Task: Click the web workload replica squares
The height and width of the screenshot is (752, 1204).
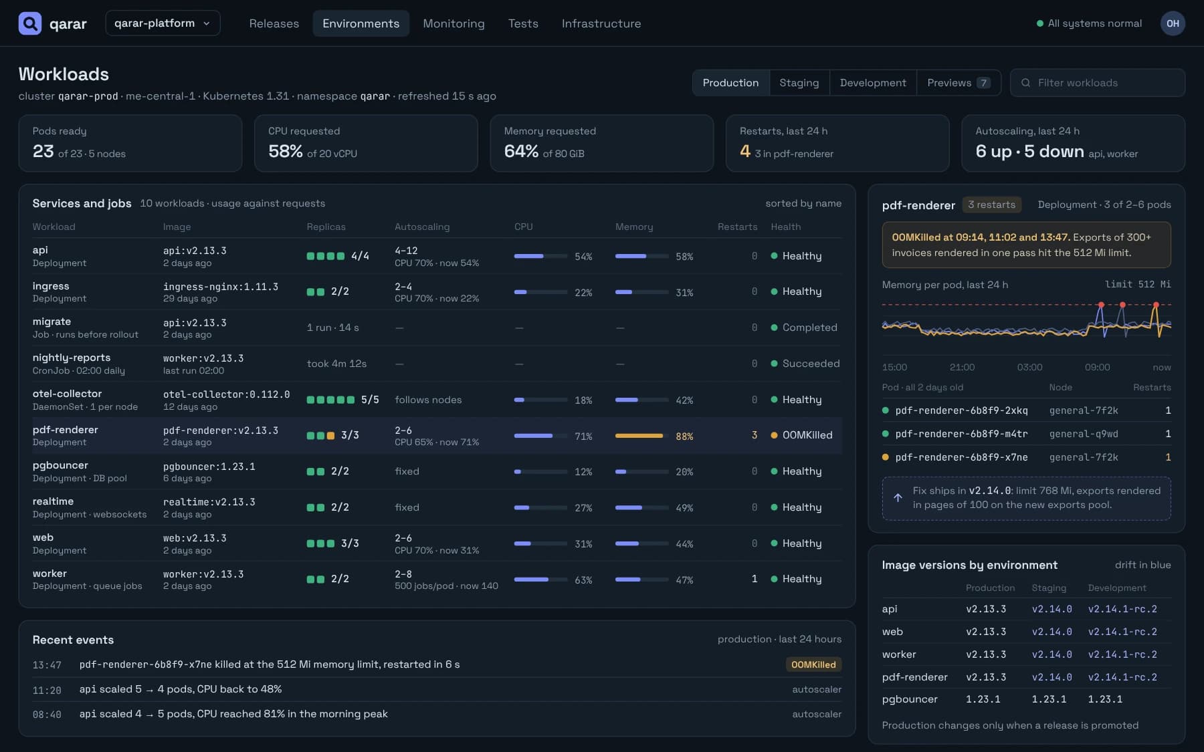Action: tap(320, 543)
